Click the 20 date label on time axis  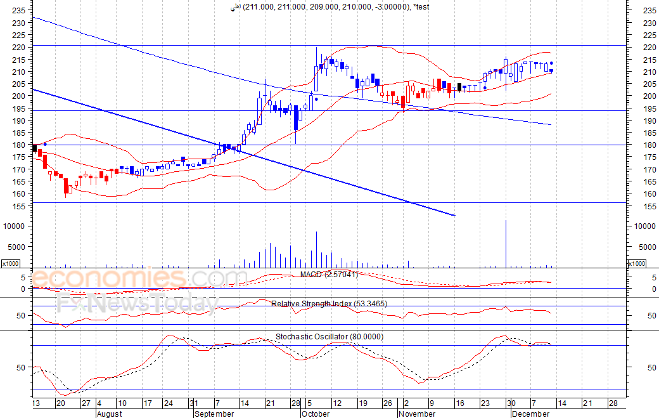[x=61, y=403]
